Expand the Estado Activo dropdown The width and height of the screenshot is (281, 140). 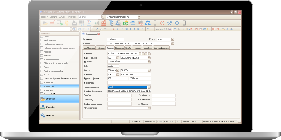(173, 39)
